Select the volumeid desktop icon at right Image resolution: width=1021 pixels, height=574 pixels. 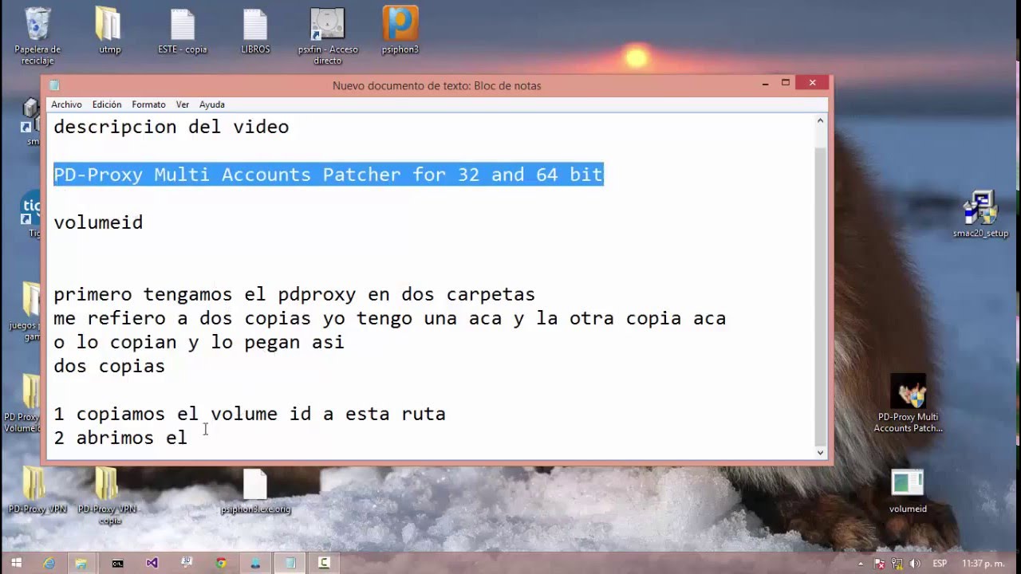point(908,491)
